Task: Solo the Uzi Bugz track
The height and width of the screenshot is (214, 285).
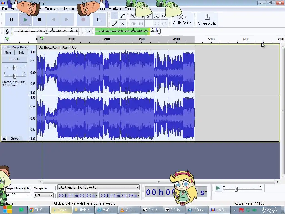Action: pyautogui.click(x=21, y=52)
